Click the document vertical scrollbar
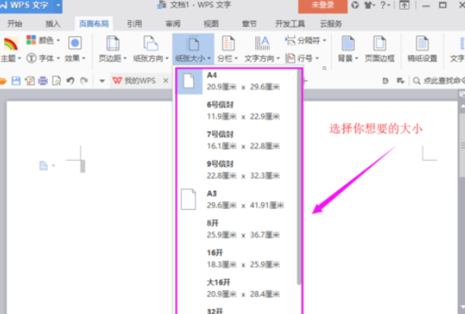The width and height of the screenshot is (465, 314). pyautogui.click(x=462, y=145)
